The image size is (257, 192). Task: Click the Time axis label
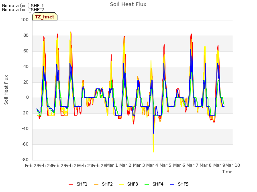[227, 172]
